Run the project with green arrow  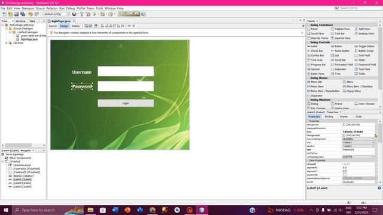click(95, 14)
